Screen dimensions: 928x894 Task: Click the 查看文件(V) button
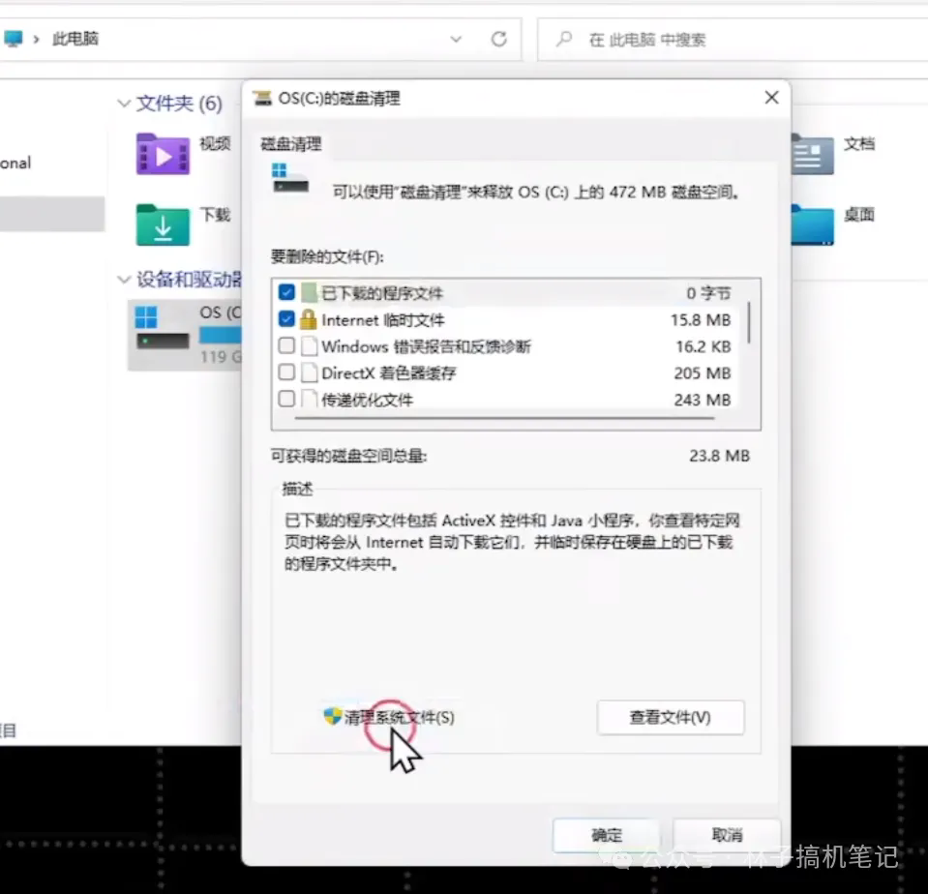tap(671, 718)
